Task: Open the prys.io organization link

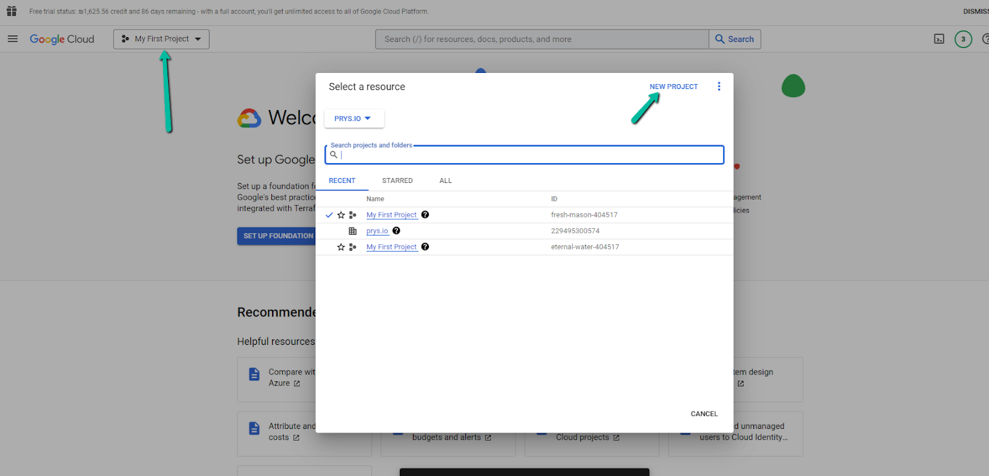Action: click(377, 231)
